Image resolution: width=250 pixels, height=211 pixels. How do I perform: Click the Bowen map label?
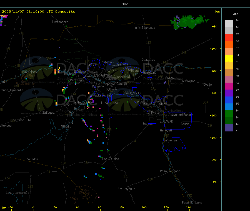click(185, 124)
